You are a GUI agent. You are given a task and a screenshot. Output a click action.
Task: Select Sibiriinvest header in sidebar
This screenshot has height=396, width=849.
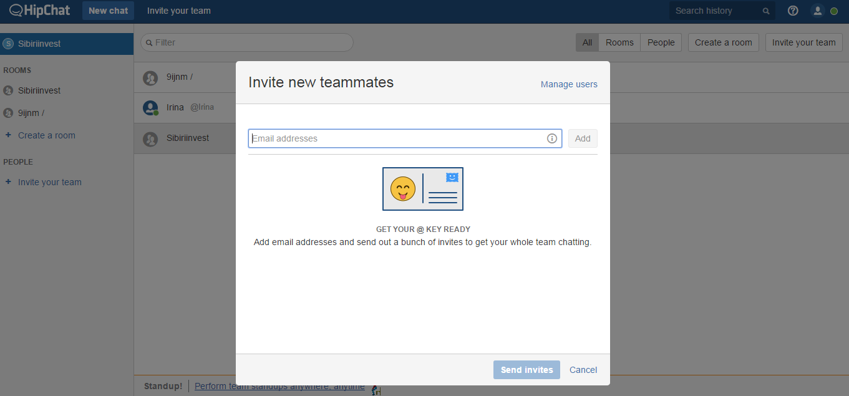[x=67, y=44]
